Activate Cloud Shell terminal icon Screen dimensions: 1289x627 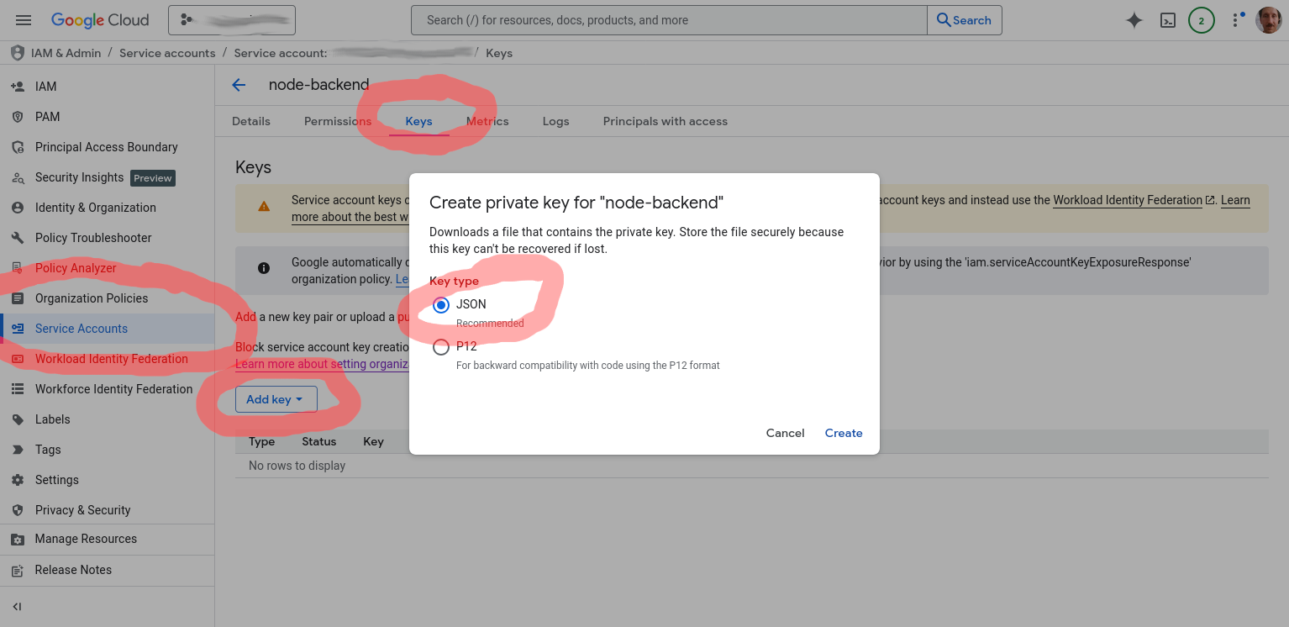1167,20
